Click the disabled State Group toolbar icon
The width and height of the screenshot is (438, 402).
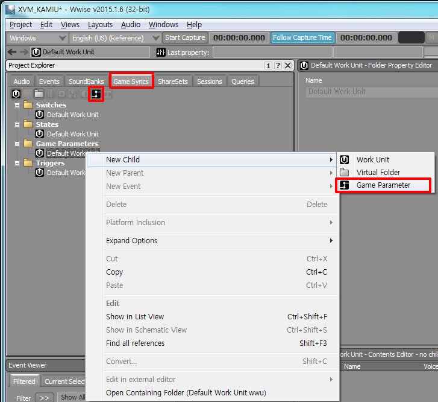point(73,94)
